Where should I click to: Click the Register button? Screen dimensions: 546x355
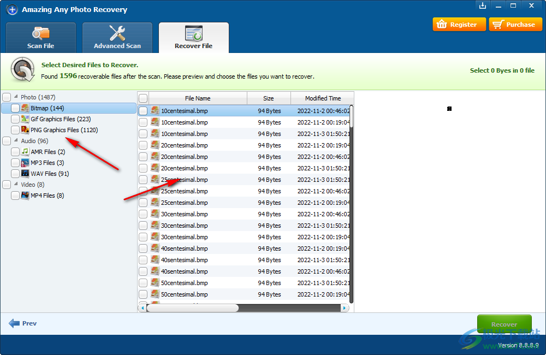pos(459,25)
